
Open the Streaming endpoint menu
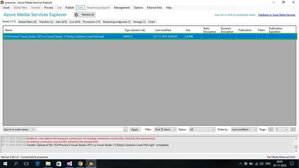[x=98, y=8]
